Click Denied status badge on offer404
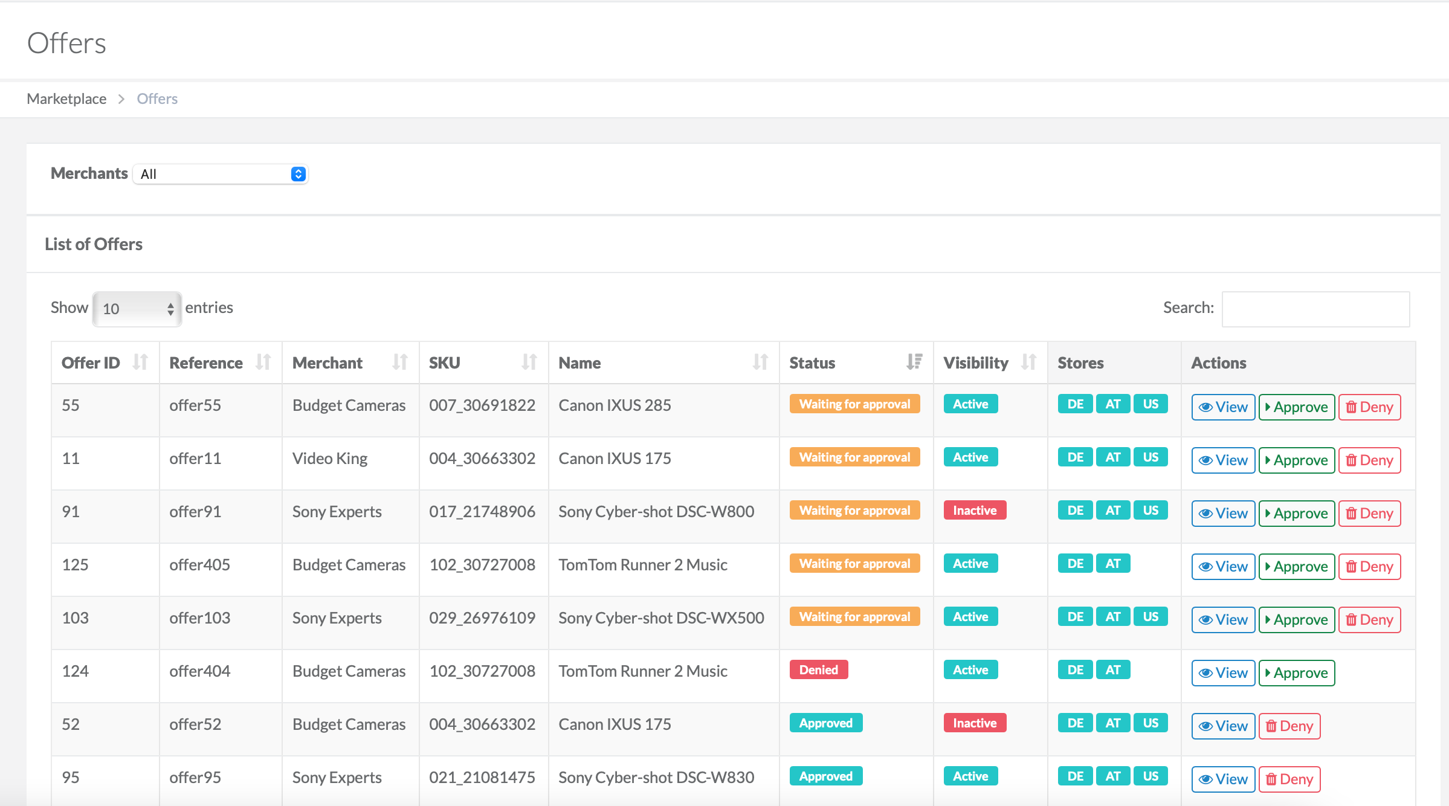The width and height of the screenshot is (1449, 806). (x=819, y=669)
